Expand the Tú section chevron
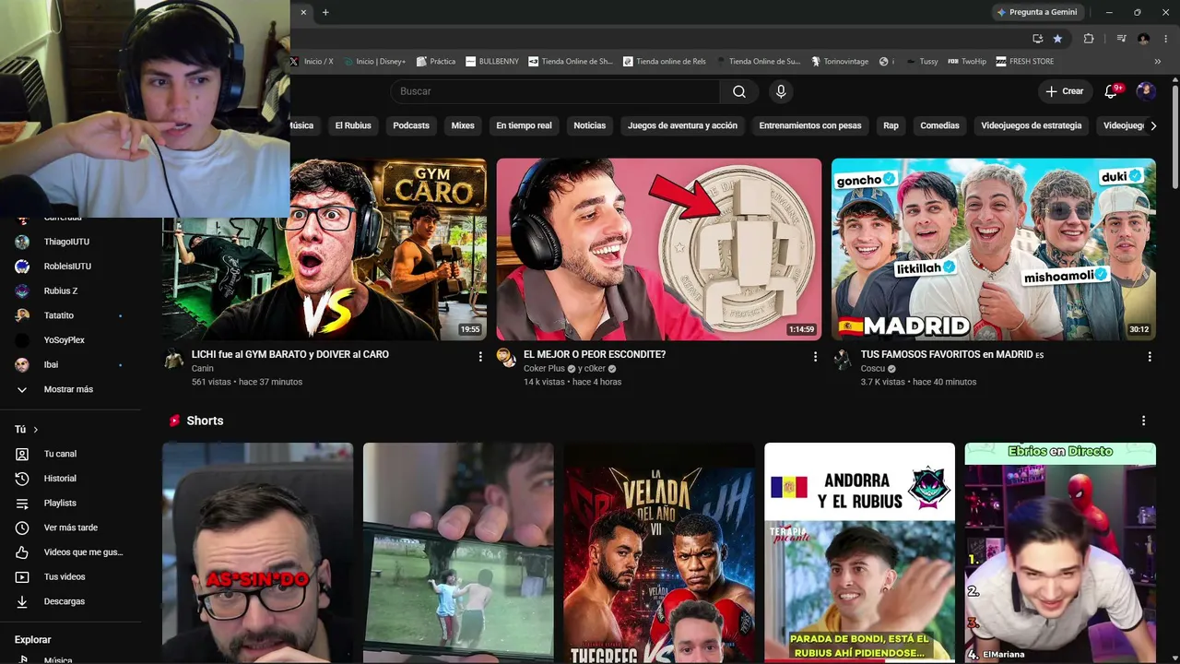This screenshot has width=1180, height=664. pos(36,430)
